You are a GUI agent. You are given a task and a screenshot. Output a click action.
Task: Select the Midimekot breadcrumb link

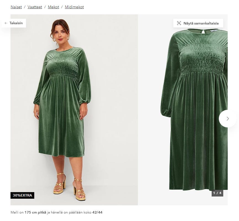74,7
